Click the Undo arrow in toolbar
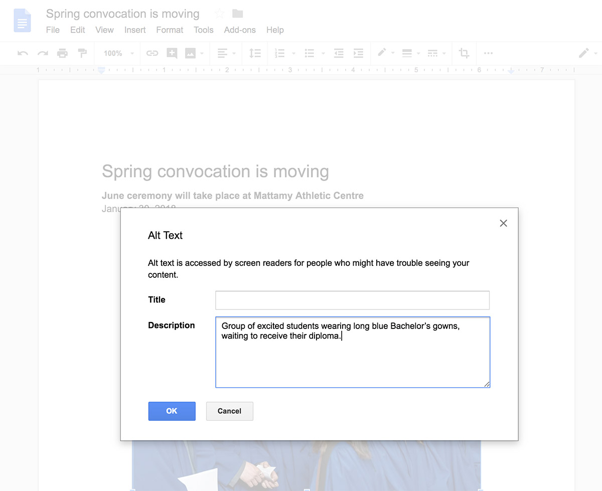This screenshot has height=491, width=602. tap(23, 53)
